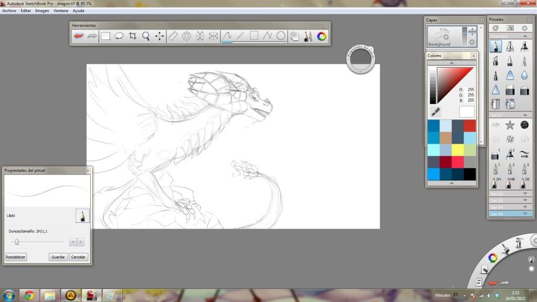The height and width of the screenshot is (302, 537).
Task: Click the Dureza/tamaño slider handle
Action: coord(16,242)
